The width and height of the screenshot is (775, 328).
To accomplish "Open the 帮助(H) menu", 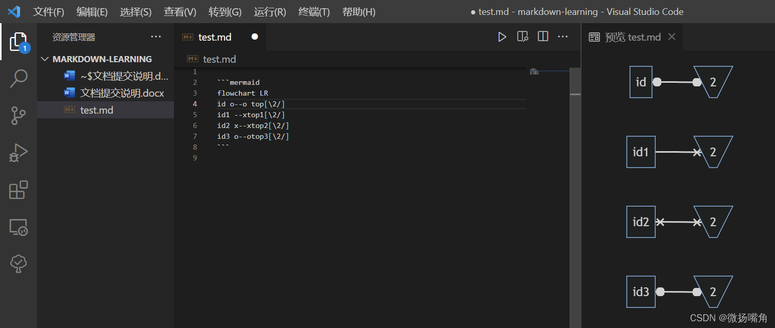I will click(x=359, y=12).
